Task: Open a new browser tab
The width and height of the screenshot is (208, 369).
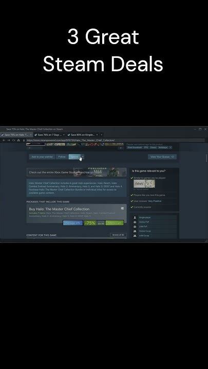Action: point(102,135)
